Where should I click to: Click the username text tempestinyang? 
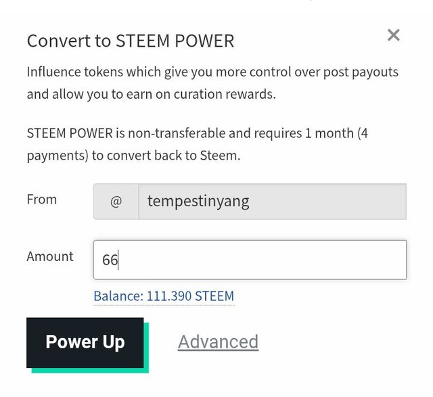(x=198, y=202)
